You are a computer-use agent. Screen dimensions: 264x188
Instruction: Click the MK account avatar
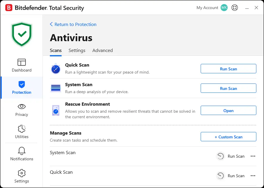tap(224, 8)
